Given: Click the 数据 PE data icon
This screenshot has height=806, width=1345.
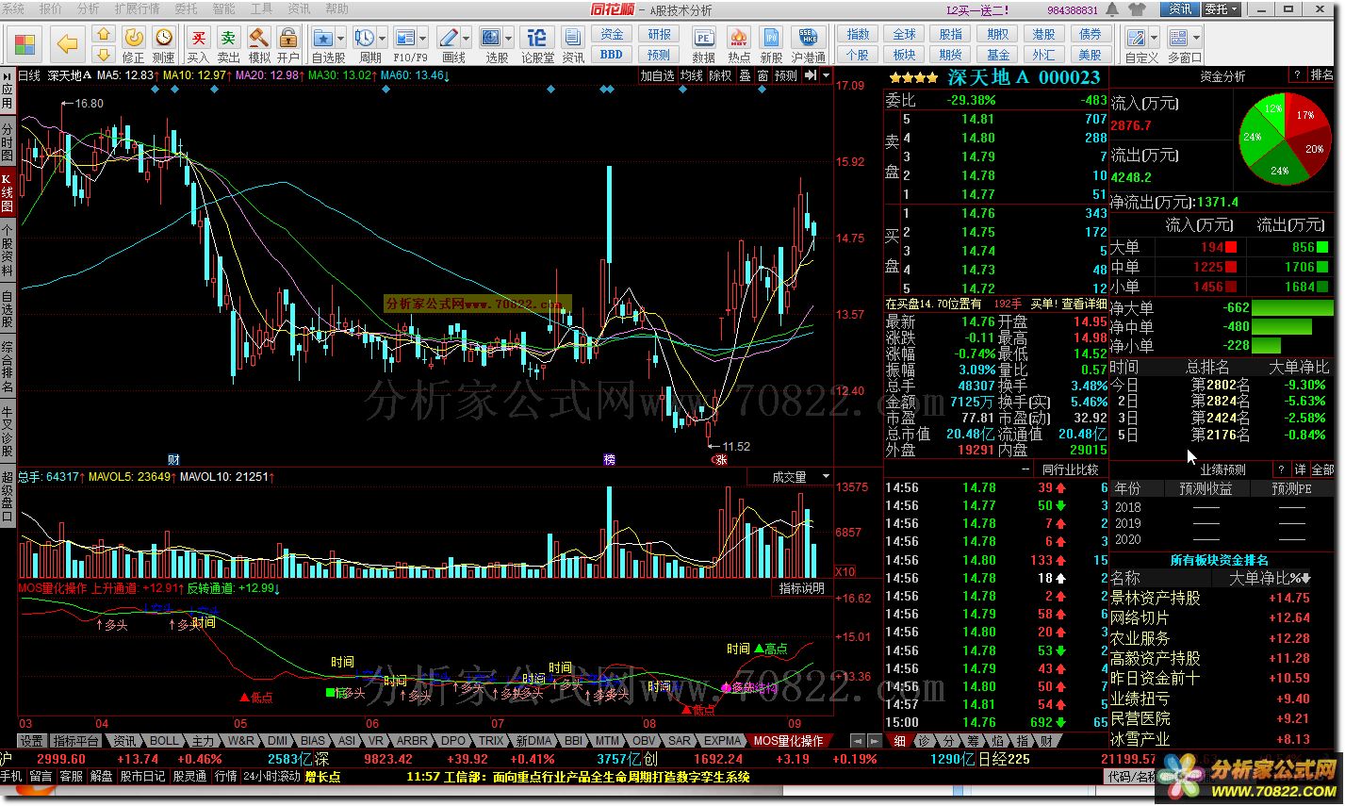Looking at the screenshot, I should point(703,39).
